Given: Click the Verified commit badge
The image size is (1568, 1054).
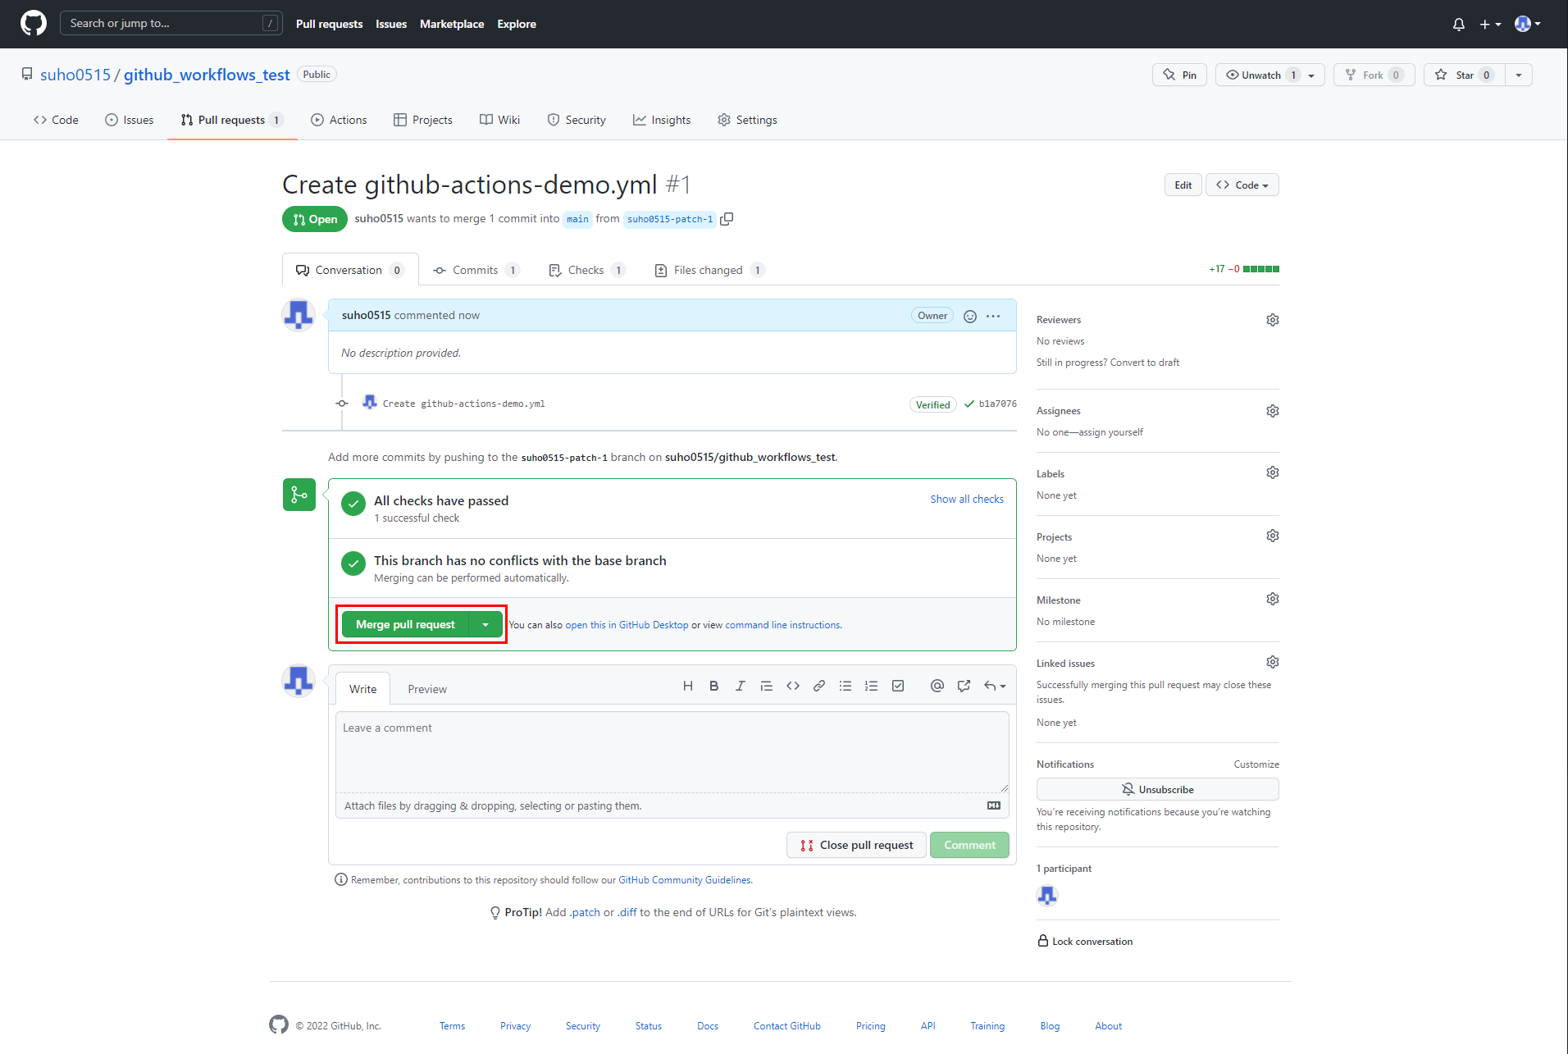Looking at the screenshot, I should pyautogui.click(x=932, y=404).
